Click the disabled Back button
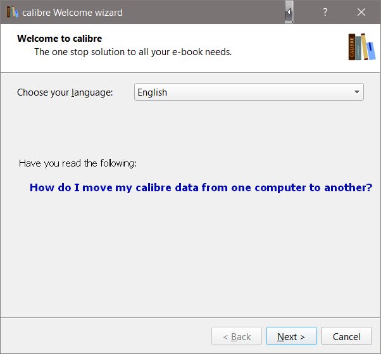The image size is (381, 354). (x=237, y=336)
